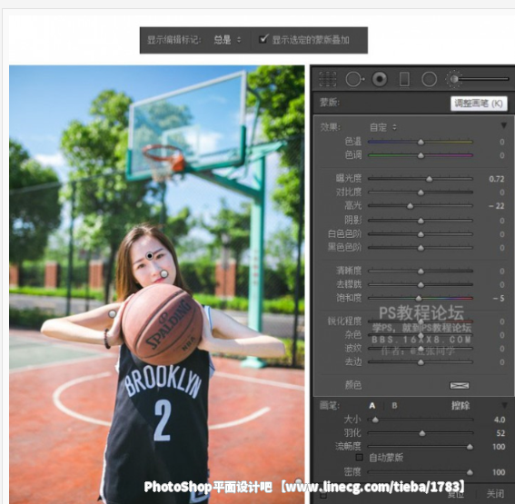Click the 去边 slider handle
Screen dimensions: 515x504
point(421,362)
